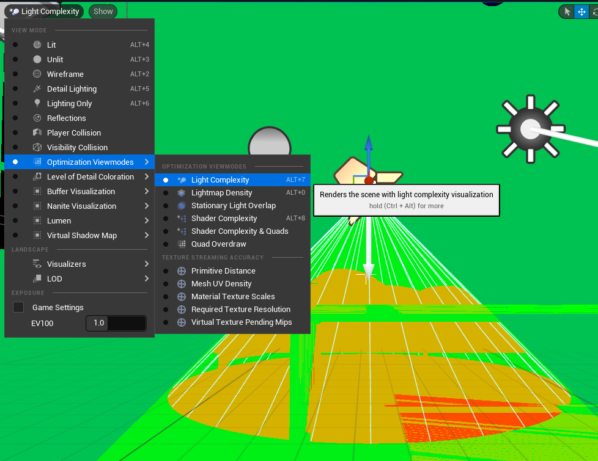Screen dimensions: 598x461
Task: Select the Reflections radio button
Action: coord(15,118)
